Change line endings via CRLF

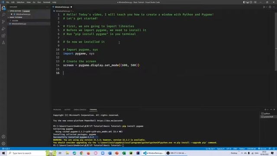235,149
